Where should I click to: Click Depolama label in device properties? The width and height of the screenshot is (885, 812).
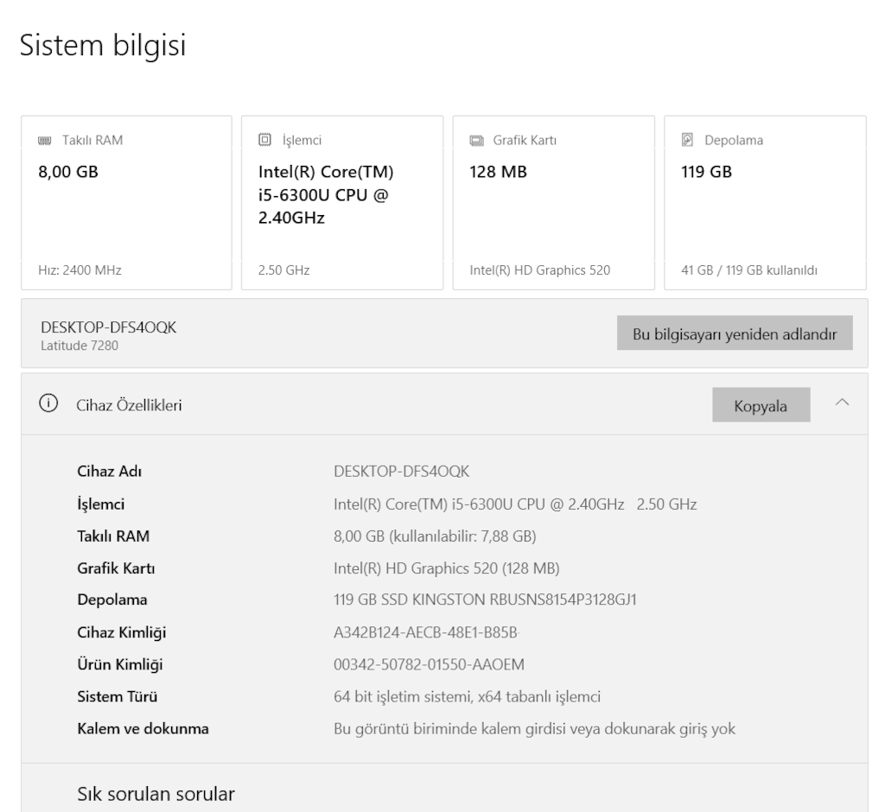click(112, 599)
